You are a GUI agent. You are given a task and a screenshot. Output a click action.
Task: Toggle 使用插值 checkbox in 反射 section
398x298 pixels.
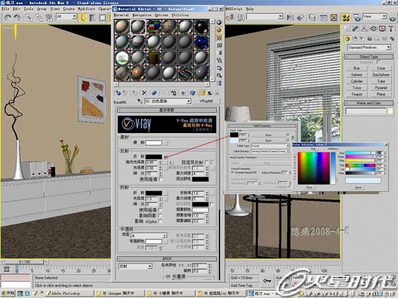[161, 179]
